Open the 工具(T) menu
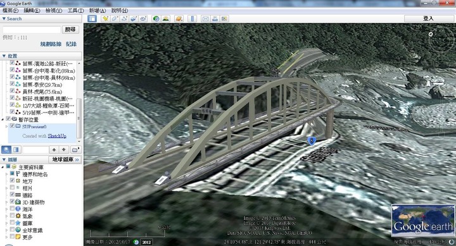Viewport: 456px width, 246px height. click(75, 11)
